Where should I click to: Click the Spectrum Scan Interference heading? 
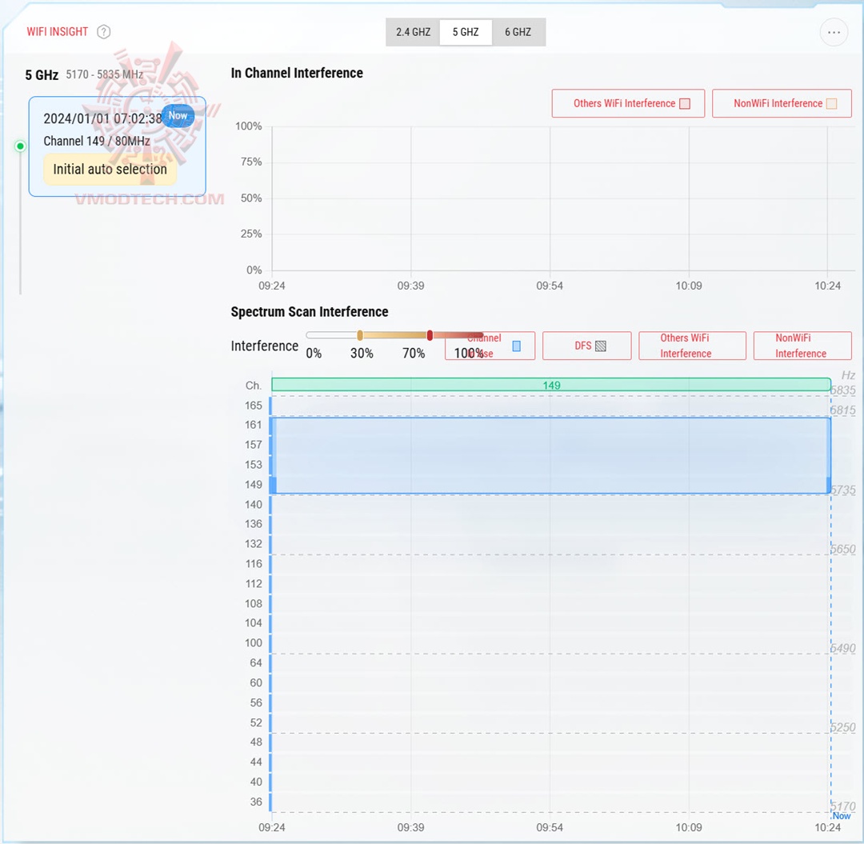[x=309, y=312]
